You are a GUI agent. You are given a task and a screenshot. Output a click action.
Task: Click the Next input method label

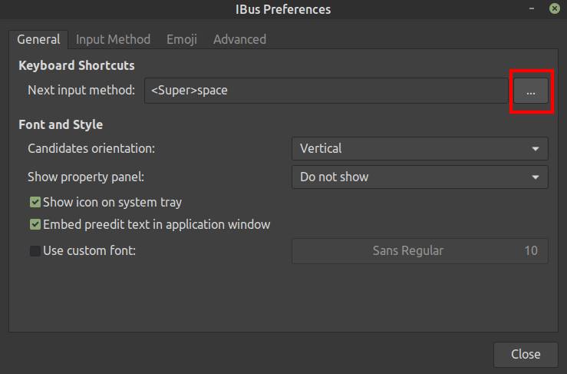(81, 90)
